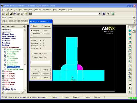This screenshot has width=137, height=103.
Task: Click the Pan Model Left arrow icon
Action: point(130,81)
